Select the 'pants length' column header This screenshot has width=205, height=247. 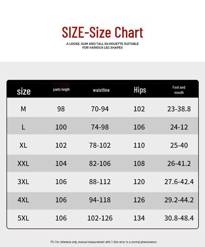click(61, 89)
